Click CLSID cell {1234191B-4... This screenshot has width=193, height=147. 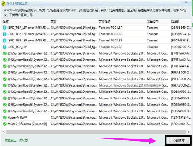pos(181,117)
